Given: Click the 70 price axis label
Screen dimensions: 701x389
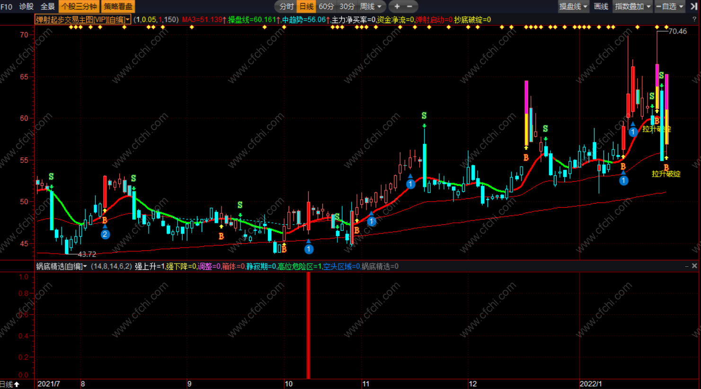Looking at the screenshot, I should [x=24, y=35].
